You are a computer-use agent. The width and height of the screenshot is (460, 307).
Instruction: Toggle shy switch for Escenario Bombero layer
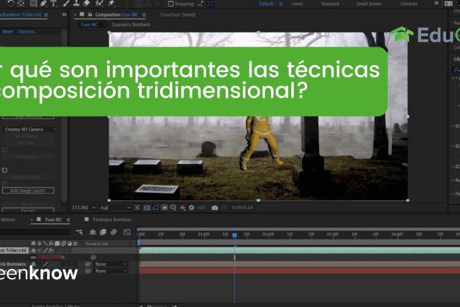point(34,264)
